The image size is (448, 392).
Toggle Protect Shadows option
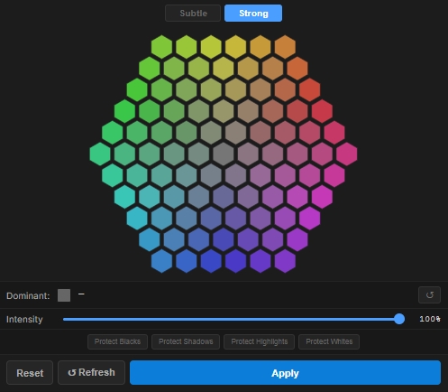[x=186, y=341]
